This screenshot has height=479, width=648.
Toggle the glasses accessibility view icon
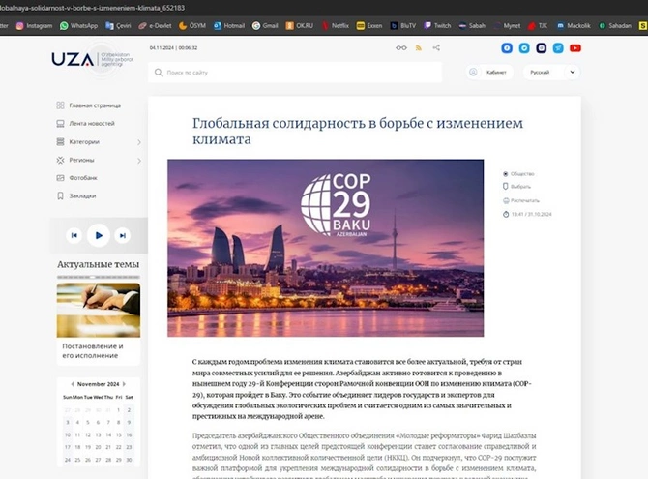(400, 48)
